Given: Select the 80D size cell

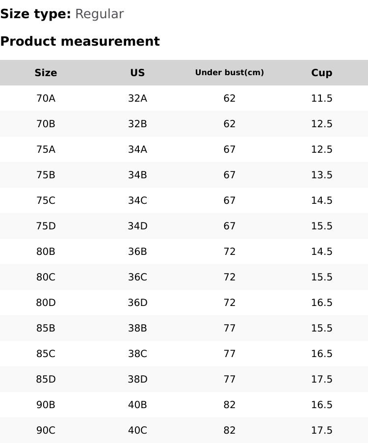Looking at the screenshot, I should pos(46,303).
